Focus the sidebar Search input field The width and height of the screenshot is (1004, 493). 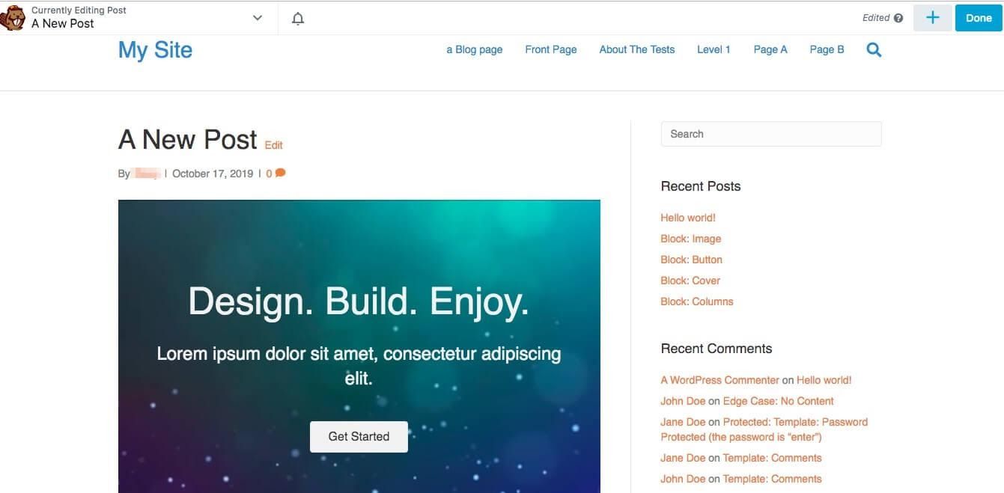pos(770,134)
